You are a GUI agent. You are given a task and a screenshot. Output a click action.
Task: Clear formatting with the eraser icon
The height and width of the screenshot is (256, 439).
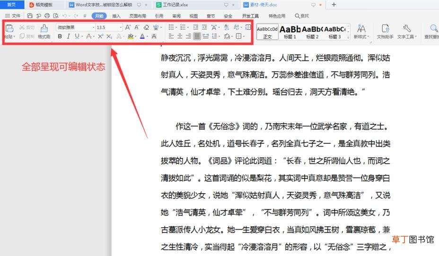(x=146, y=27)
